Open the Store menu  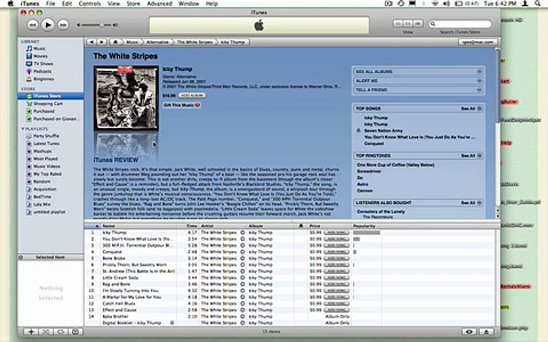(133, 3)
